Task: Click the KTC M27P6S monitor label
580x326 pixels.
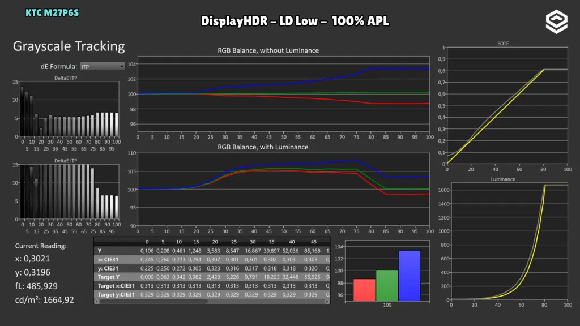Action: click(52, 12)
